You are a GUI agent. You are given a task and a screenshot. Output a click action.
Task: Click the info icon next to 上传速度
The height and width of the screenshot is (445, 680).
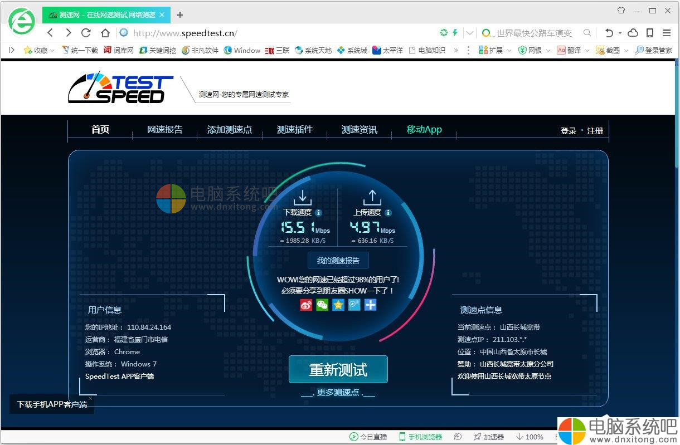(x=388, y=213)
